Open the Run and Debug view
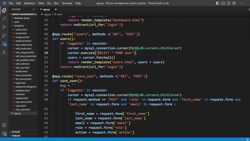The height and width of the screenshot is (141, 250). click(x=4, y=35)
